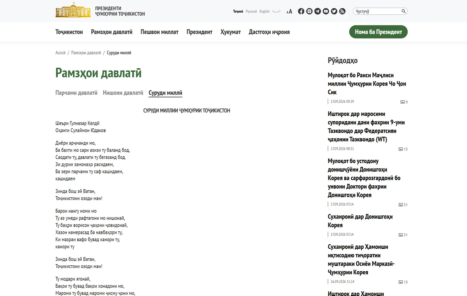Select the Нишони давлатӣ tab
Viewport: 467px width, 296px height.
coord(123,93)
